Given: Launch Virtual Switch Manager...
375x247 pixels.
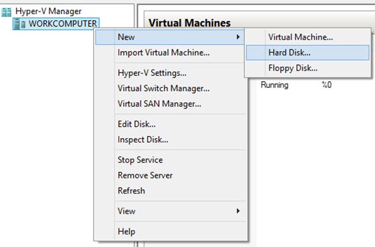Looking at the screenshot, I should pos(164,88).
